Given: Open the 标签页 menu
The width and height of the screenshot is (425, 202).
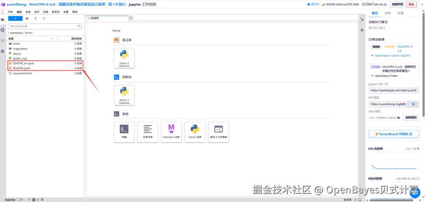Looking at the screenshot, I should click(x=56, y=12).
